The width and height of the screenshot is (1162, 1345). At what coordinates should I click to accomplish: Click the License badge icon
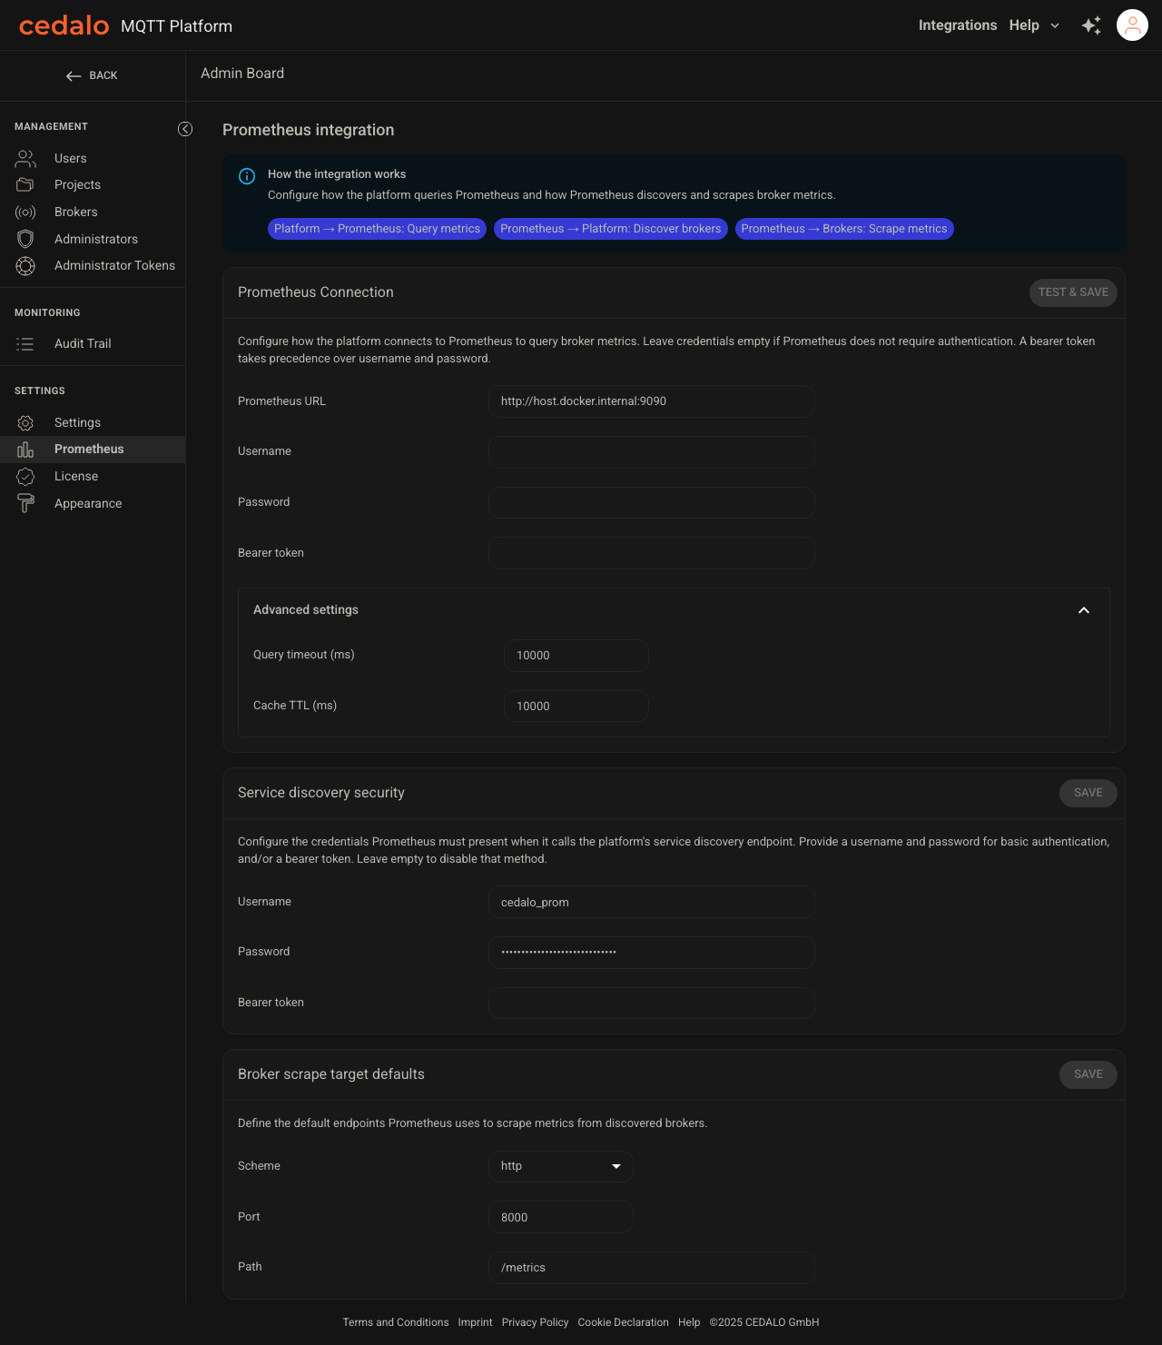25,477
